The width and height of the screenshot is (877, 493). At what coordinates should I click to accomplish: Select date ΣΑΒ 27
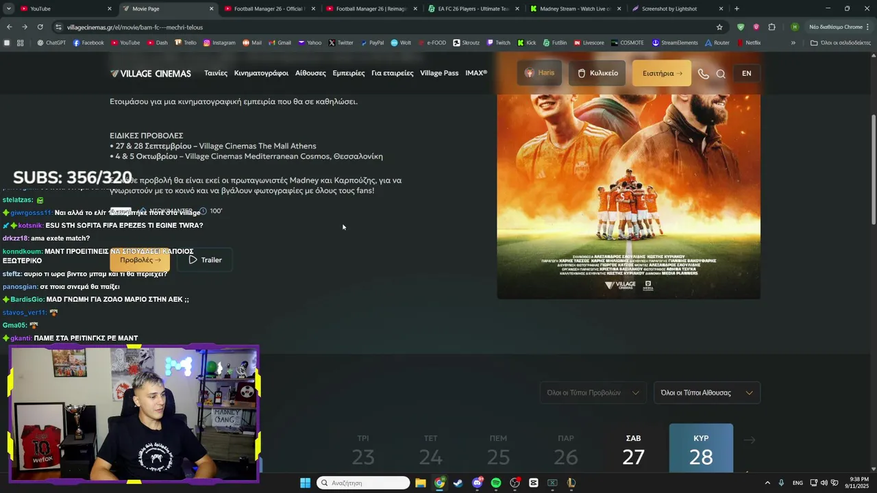coord(633,449)
